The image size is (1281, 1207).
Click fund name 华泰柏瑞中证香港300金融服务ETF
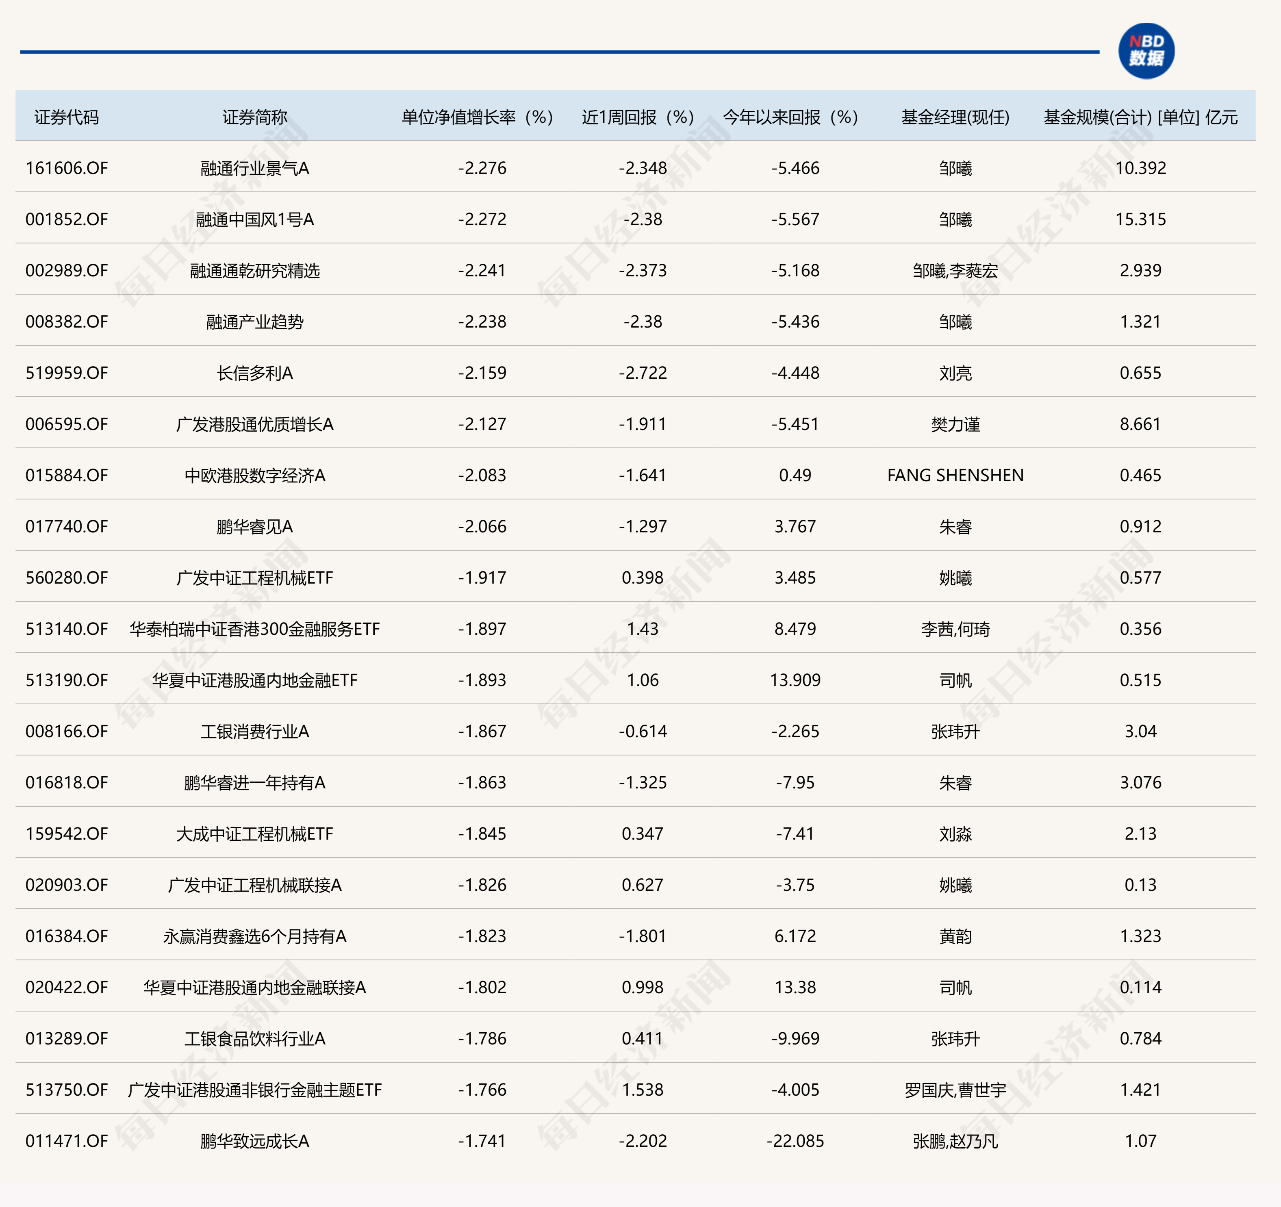[x=254, y=629]
